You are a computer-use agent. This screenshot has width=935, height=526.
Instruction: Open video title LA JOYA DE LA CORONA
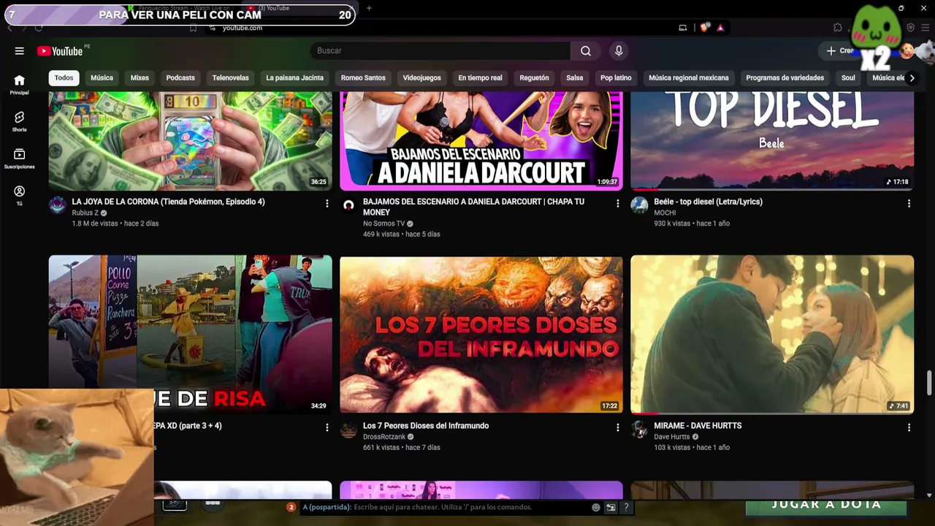(169, 202)
